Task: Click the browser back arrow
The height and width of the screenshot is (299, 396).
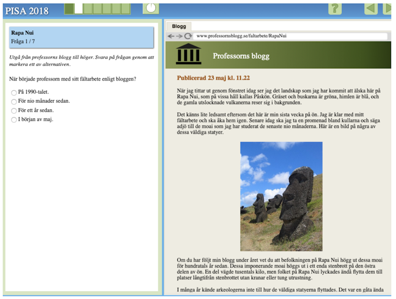Action: pos(171,36)
